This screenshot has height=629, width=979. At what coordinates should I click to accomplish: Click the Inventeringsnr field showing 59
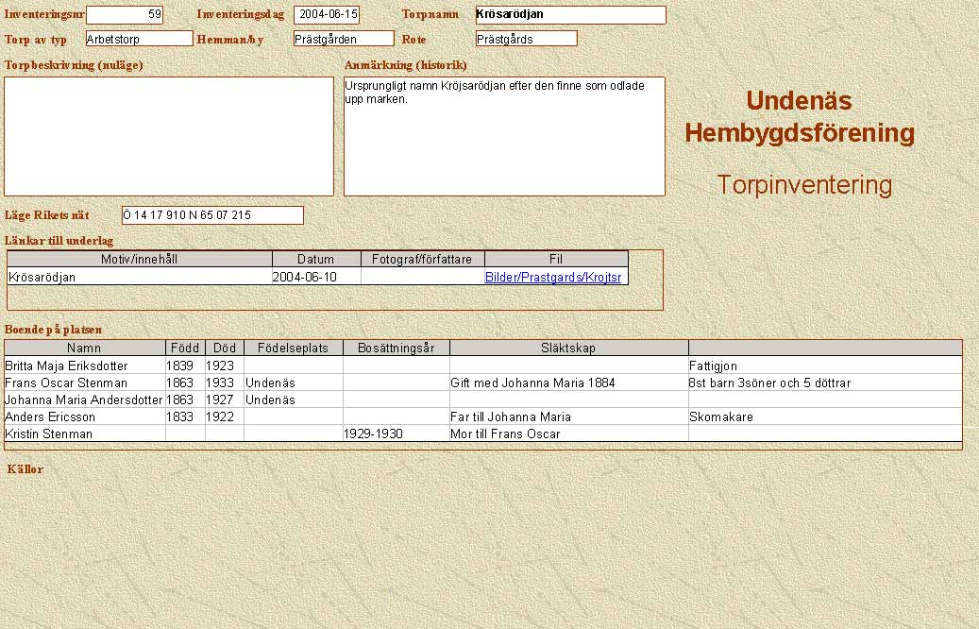[125, 15]
